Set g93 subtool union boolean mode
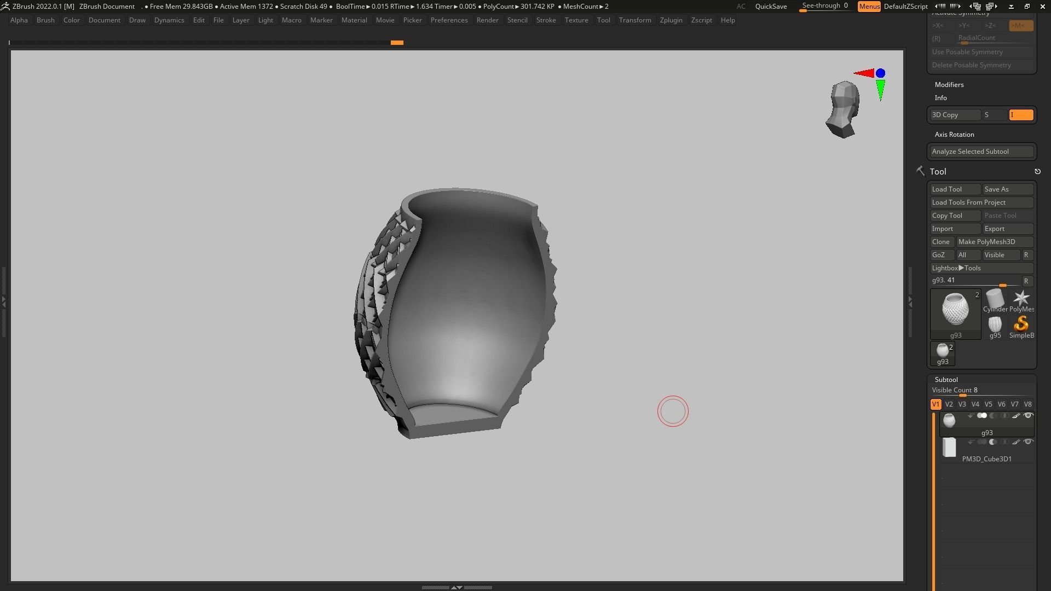Image resolution: width=1051 pixels, height=591 pixels. point(982,415)
